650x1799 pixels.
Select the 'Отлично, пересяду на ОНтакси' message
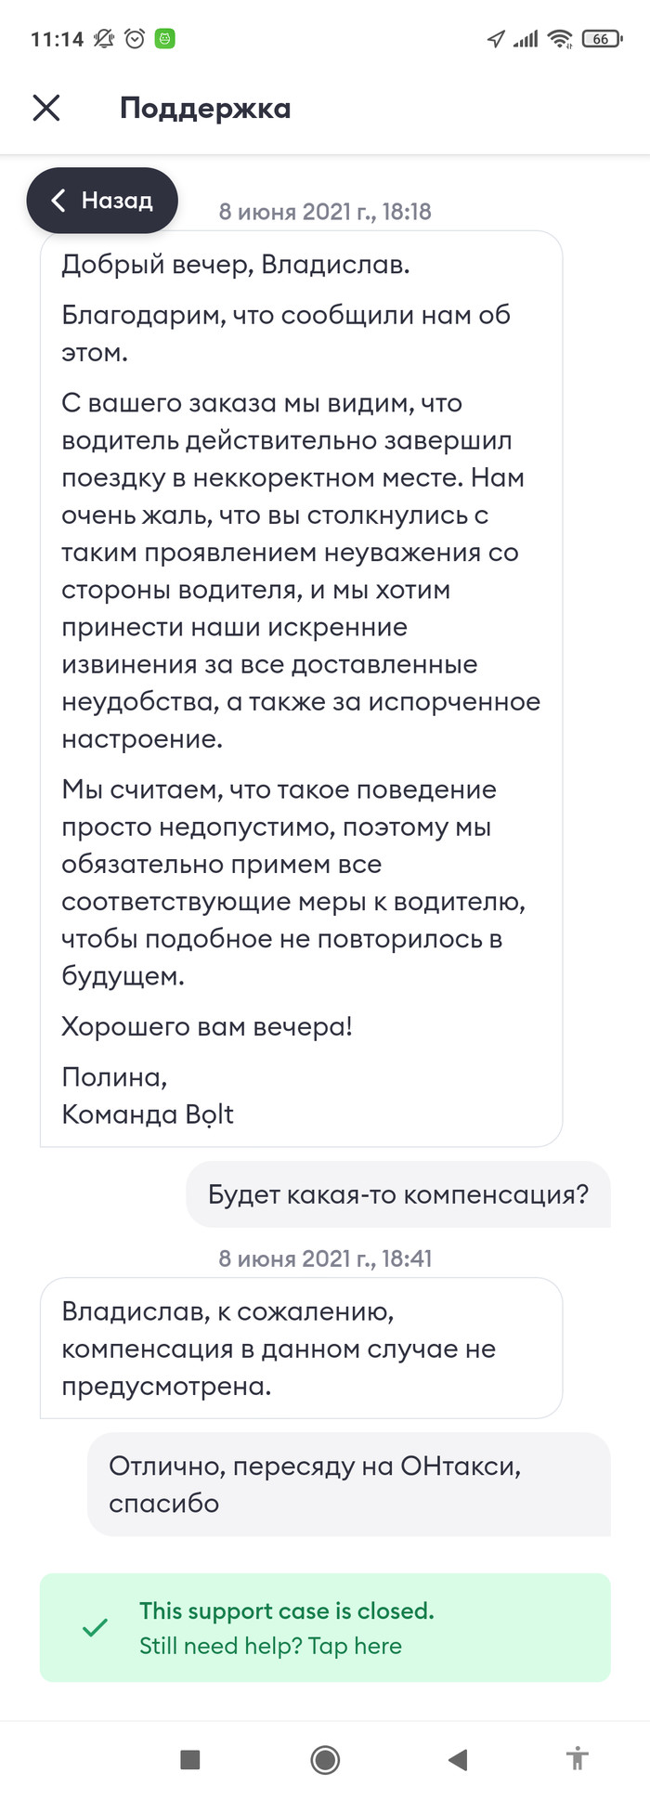tap(348, 1484)
